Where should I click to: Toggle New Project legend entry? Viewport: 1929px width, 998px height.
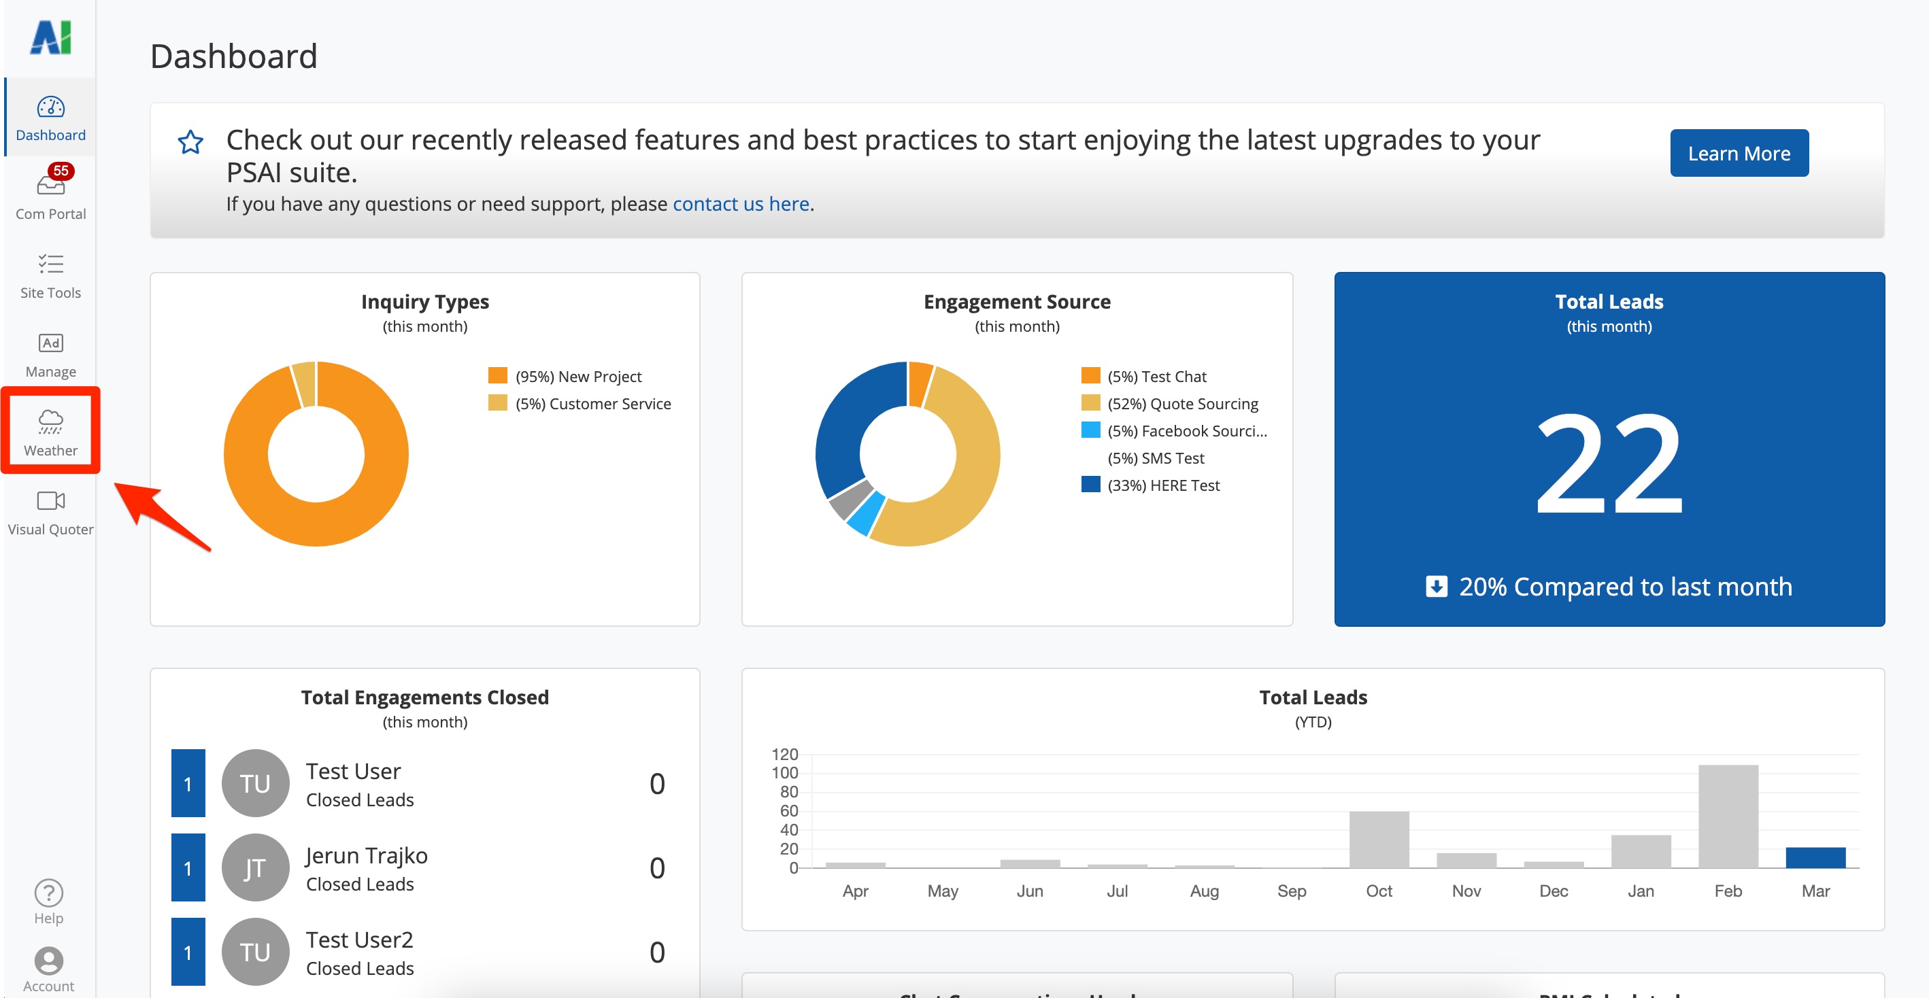coord(577,377)
